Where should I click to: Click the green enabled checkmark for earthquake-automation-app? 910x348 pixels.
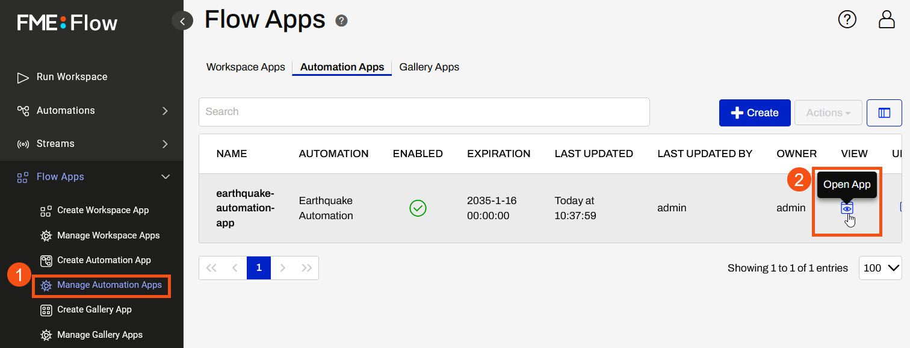point(418,208)
